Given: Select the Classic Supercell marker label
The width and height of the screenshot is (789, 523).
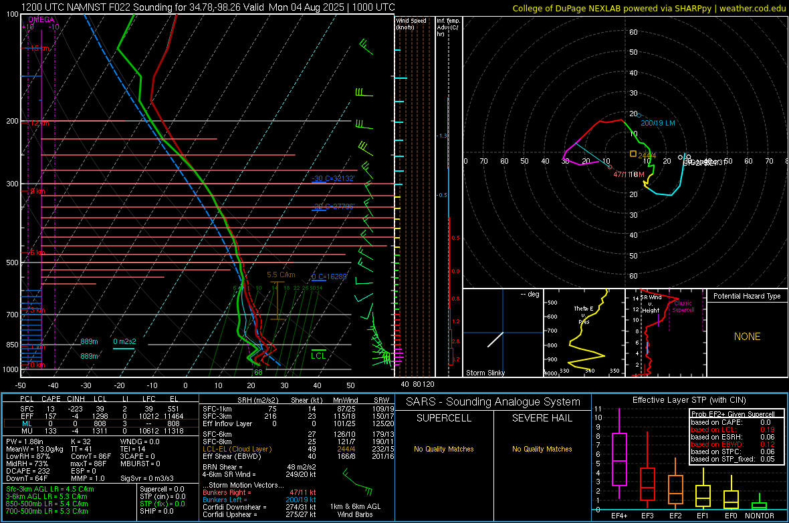Looking at the screenshot, I should (x=683, y=307).
